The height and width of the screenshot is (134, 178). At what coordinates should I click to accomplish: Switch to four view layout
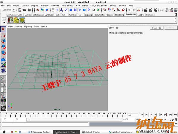(x=3, y=84)
